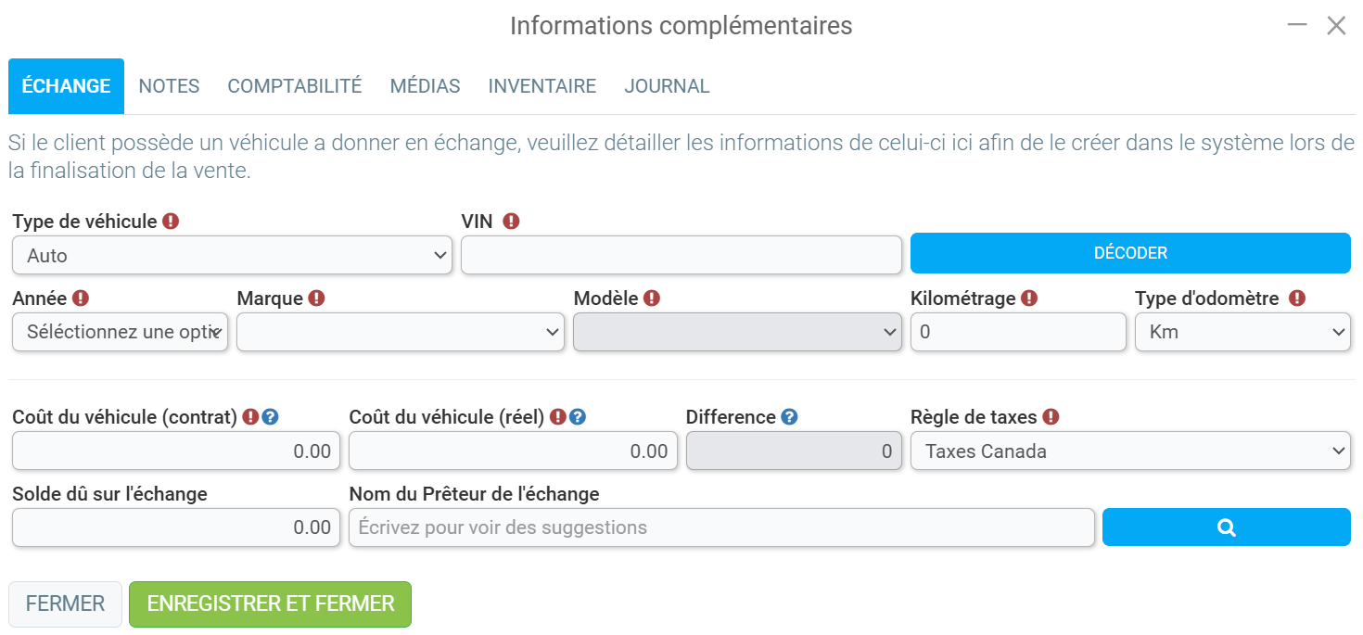Focus the VIN text field
Viewport: 1363px width, 635px height.
681,255
